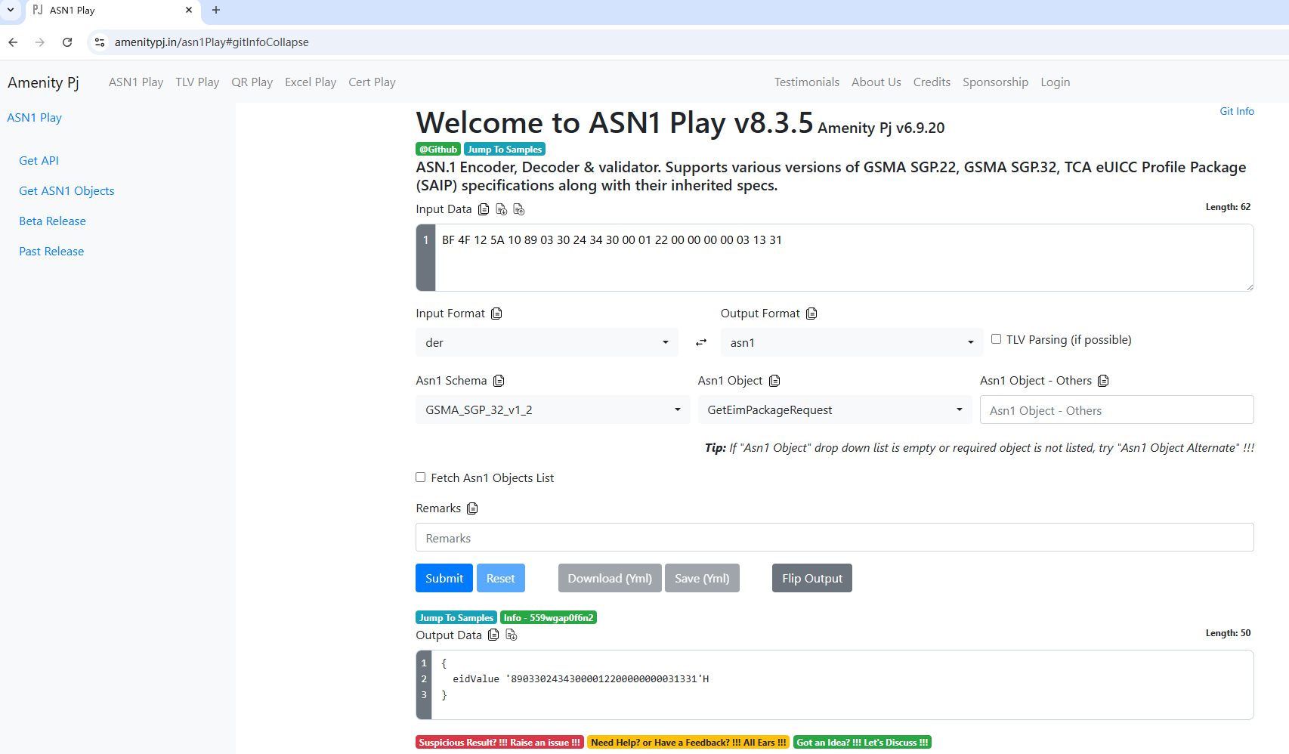Open the Asn1 Object dropdown GetEimPackageRequest
The height and width of the screenshot is (754, 1289).
pyautogui.click(x=835, y=409)
